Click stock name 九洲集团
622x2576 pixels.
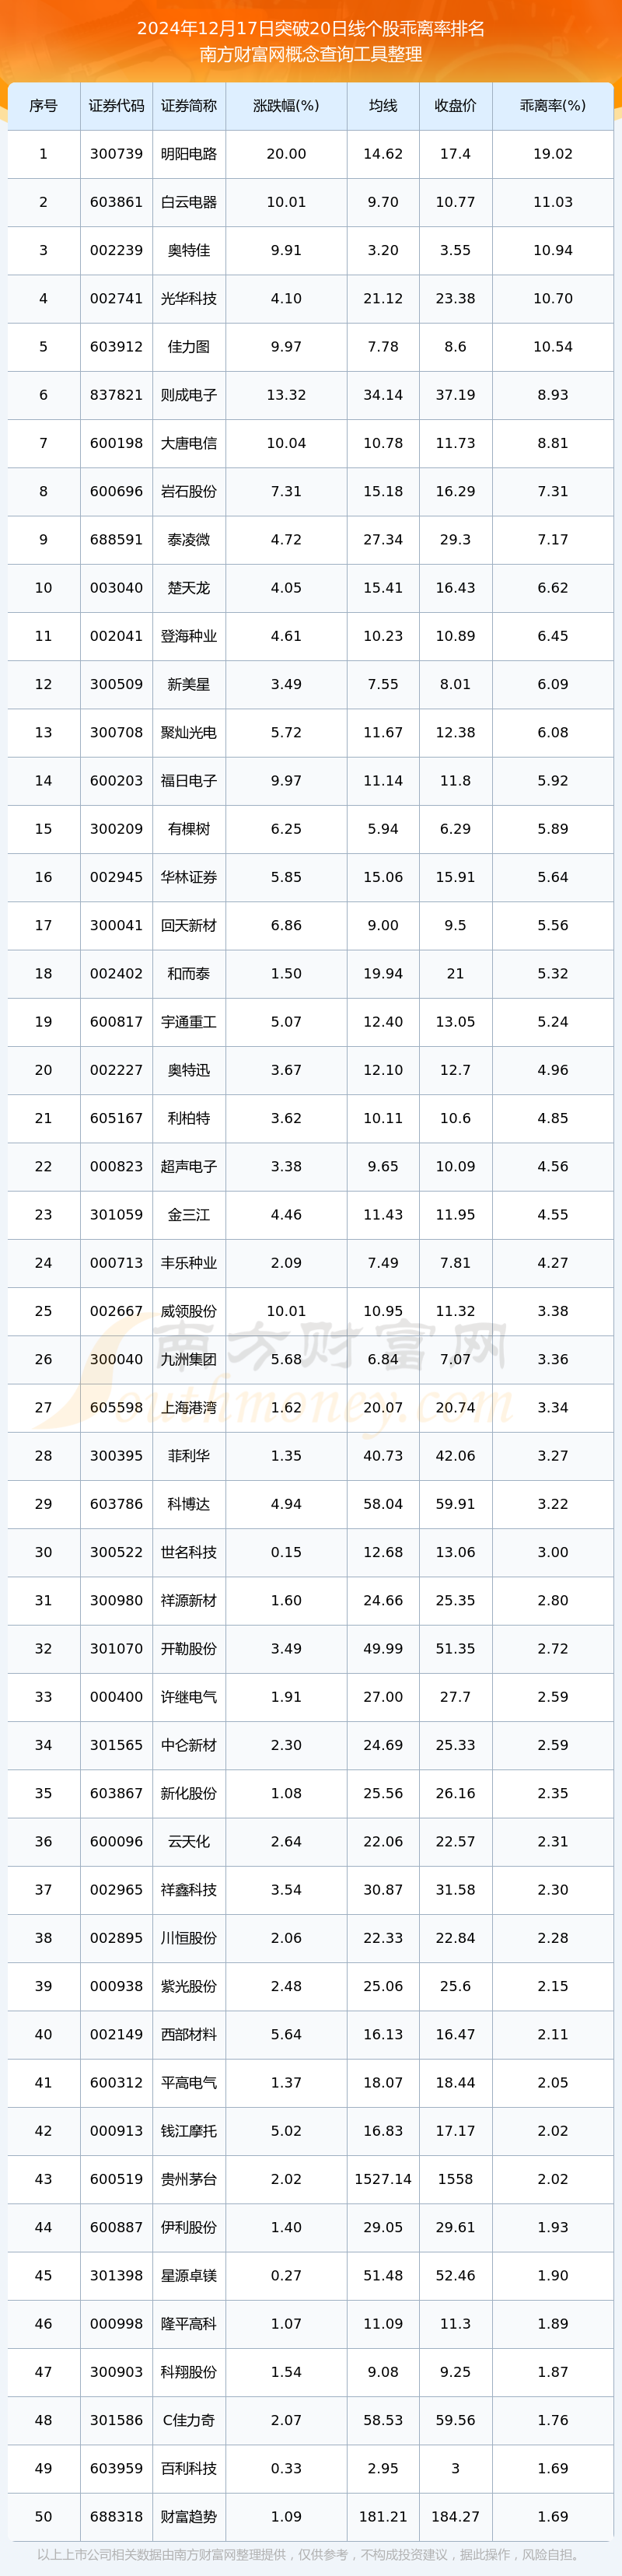[189, 1360]
